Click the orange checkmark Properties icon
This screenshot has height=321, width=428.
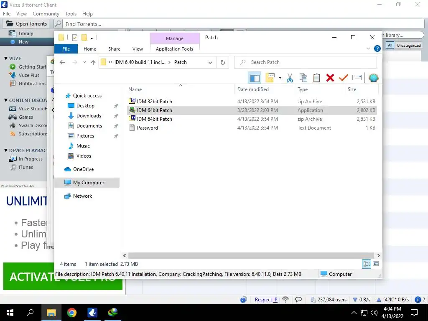pyautogui.click(x=344, y=78)
